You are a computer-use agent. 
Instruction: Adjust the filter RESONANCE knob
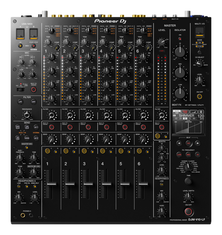pyautogui.click(x=27, y=115)
